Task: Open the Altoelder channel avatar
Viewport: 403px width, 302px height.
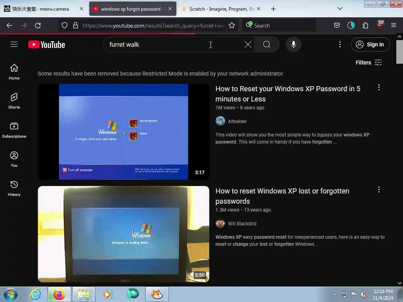Action: tap(220, 121)
